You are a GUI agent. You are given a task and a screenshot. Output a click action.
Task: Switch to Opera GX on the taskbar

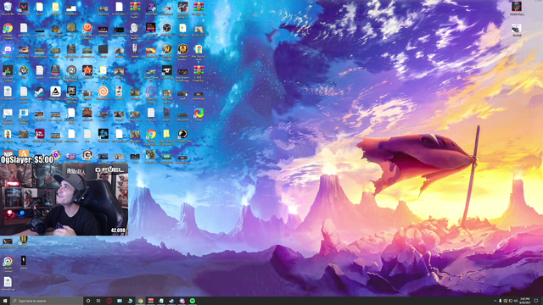pyautogui.click(x=109, y=301)
